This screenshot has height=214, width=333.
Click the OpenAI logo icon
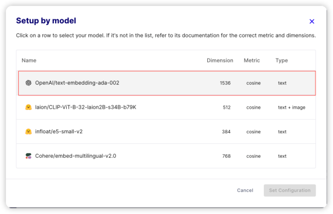click(x=29, y=82)
